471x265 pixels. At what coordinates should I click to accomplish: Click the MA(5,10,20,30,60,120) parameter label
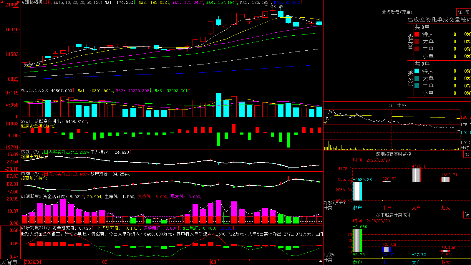point(78,2)
